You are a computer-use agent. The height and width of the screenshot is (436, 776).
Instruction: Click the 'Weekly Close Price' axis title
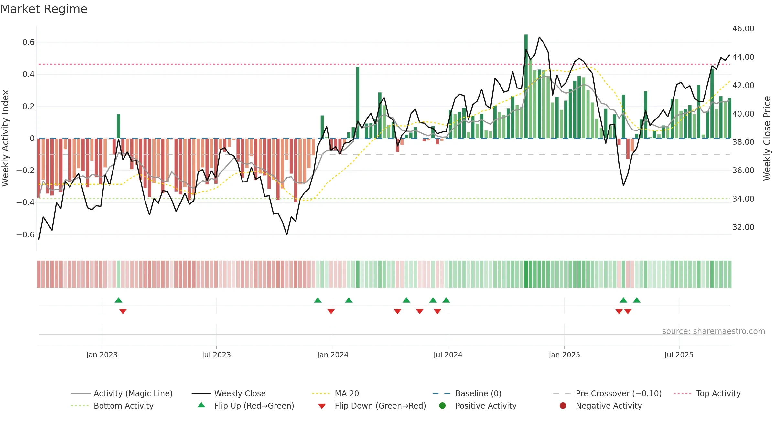click(767, 138)
